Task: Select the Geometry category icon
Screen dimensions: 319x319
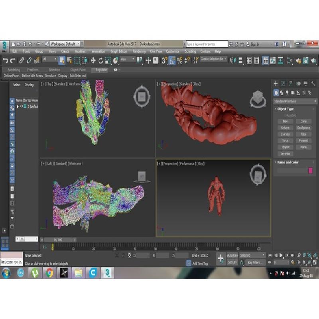Action: click(x=276, y=93)
